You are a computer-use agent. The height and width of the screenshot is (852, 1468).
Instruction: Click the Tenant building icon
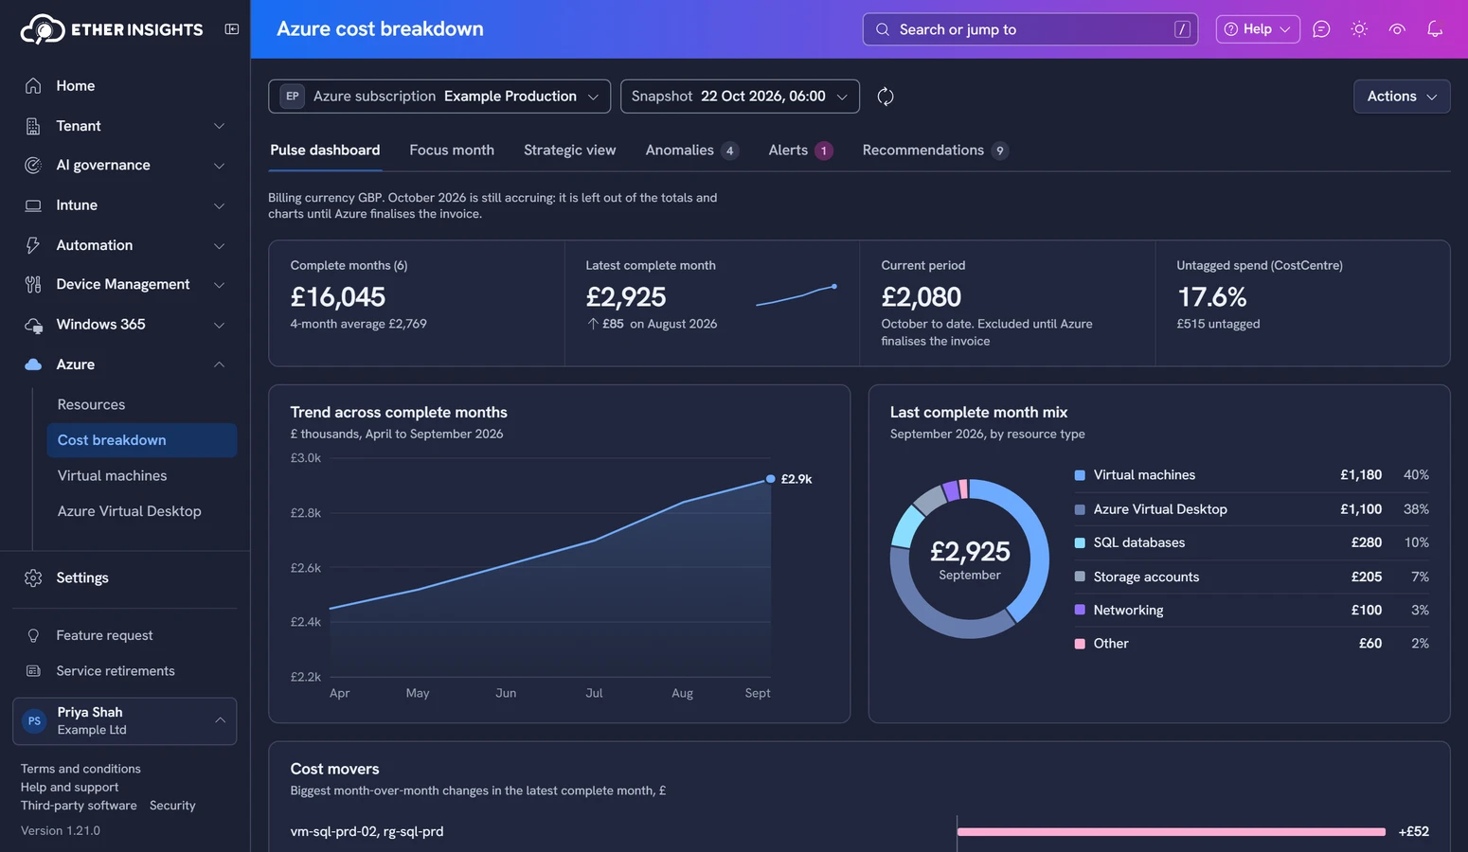pos(33,126)
